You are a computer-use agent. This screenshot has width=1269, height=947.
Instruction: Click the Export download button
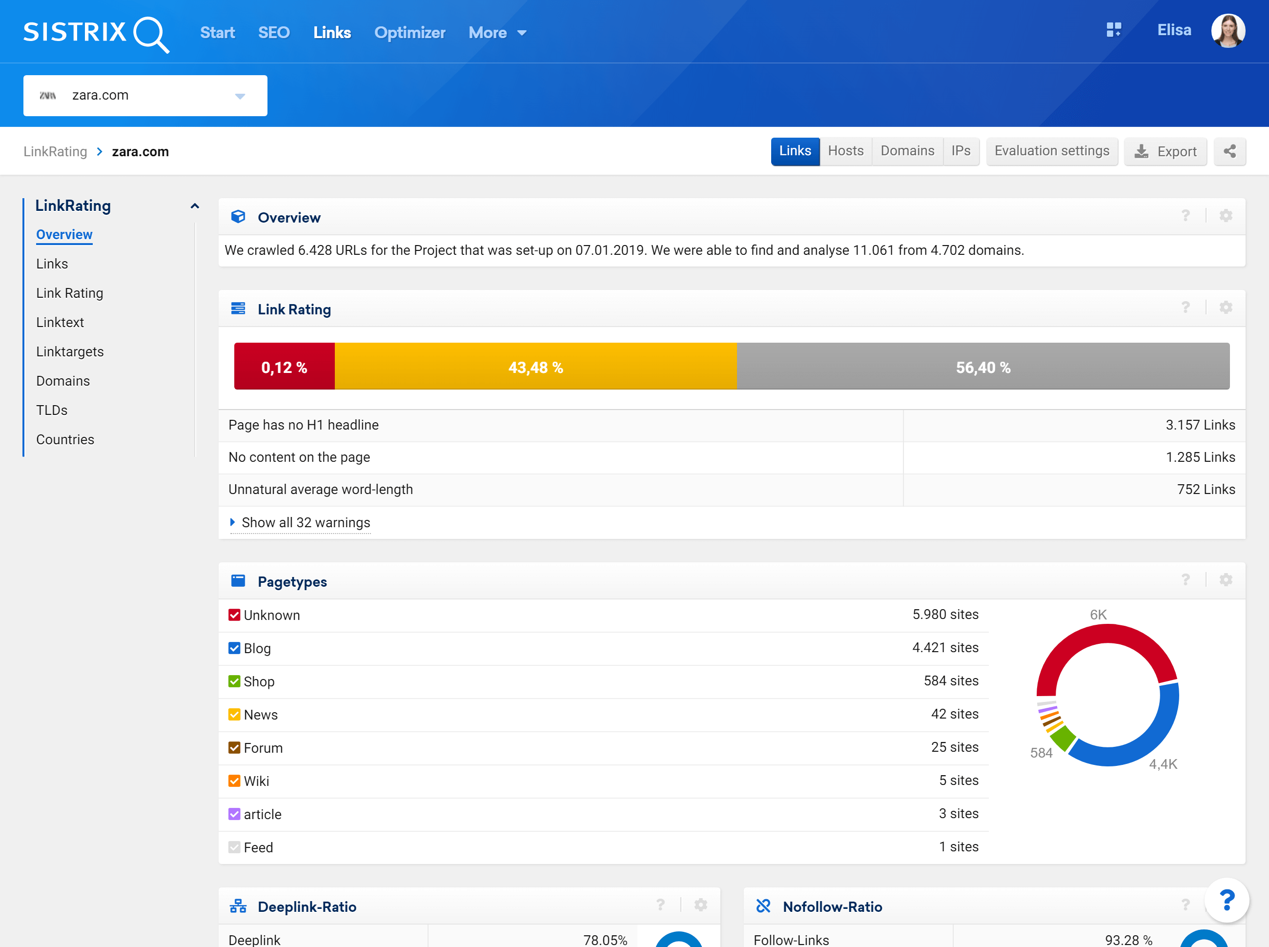tap(1165, 151)
